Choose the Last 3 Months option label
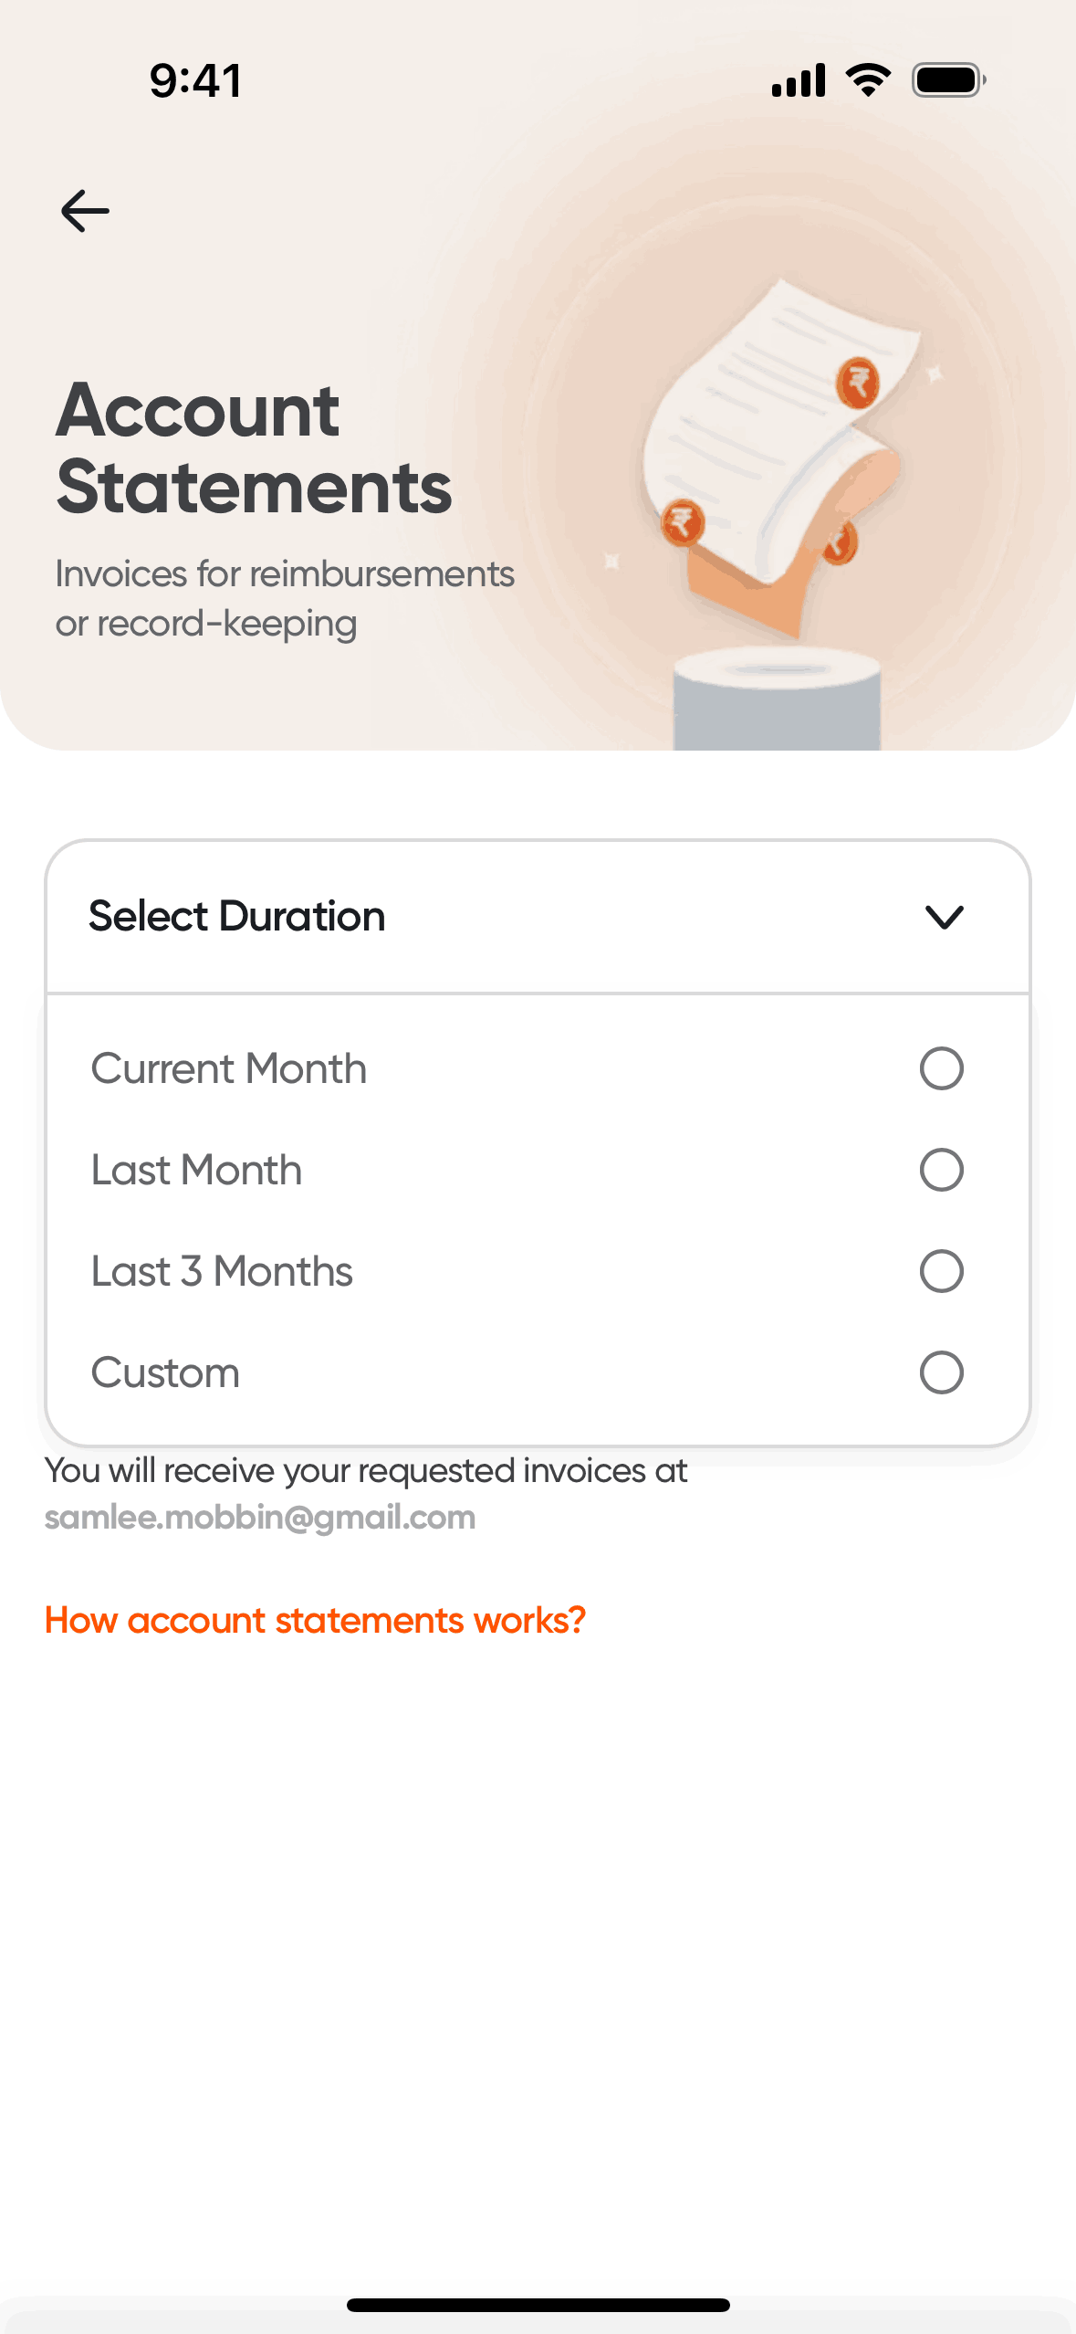1076x2334 pixels. 222,1271
